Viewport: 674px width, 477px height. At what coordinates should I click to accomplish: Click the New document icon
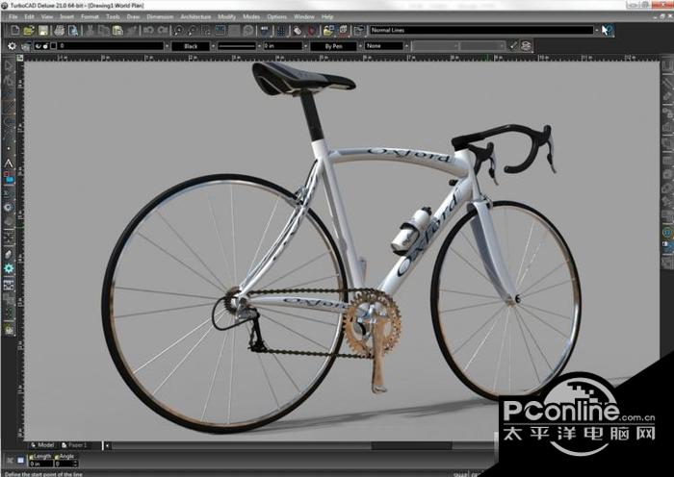[x=15, y=30]
